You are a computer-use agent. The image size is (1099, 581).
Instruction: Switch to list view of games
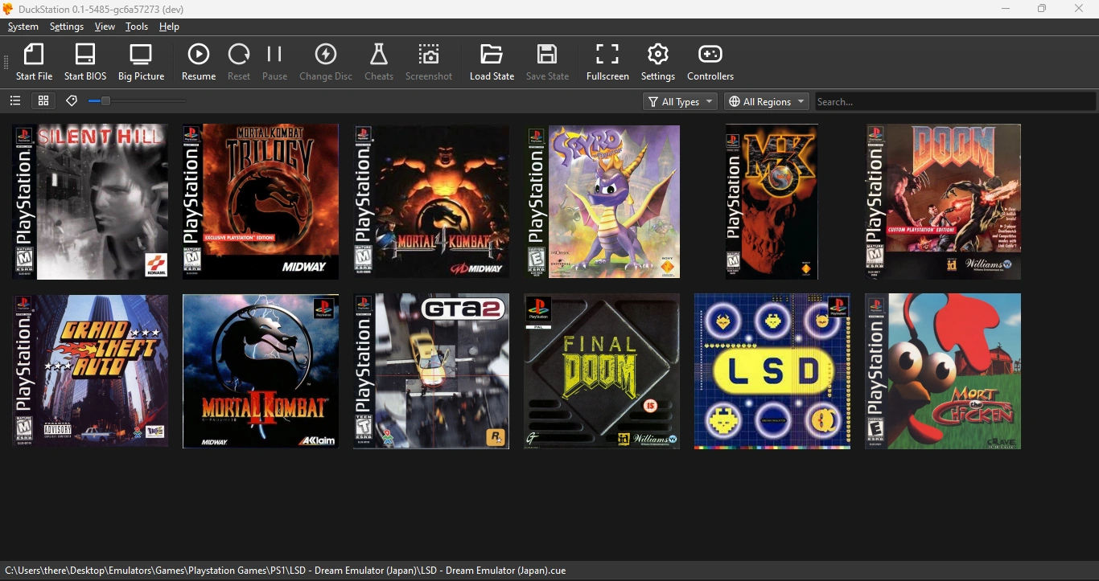(x=14, y=101)
